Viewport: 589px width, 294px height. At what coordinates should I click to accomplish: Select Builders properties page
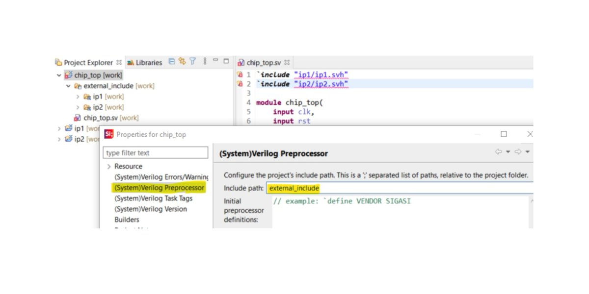click(x=127, y=220)
